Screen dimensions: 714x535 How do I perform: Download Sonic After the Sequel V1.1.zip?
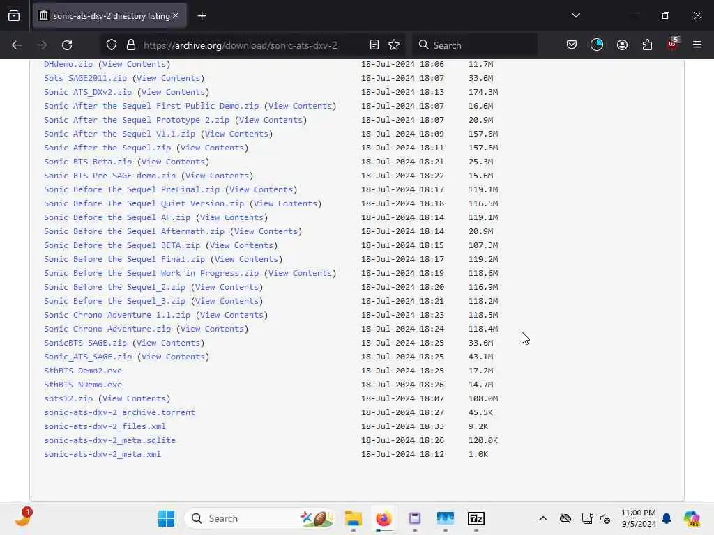[x=119, y=134]
